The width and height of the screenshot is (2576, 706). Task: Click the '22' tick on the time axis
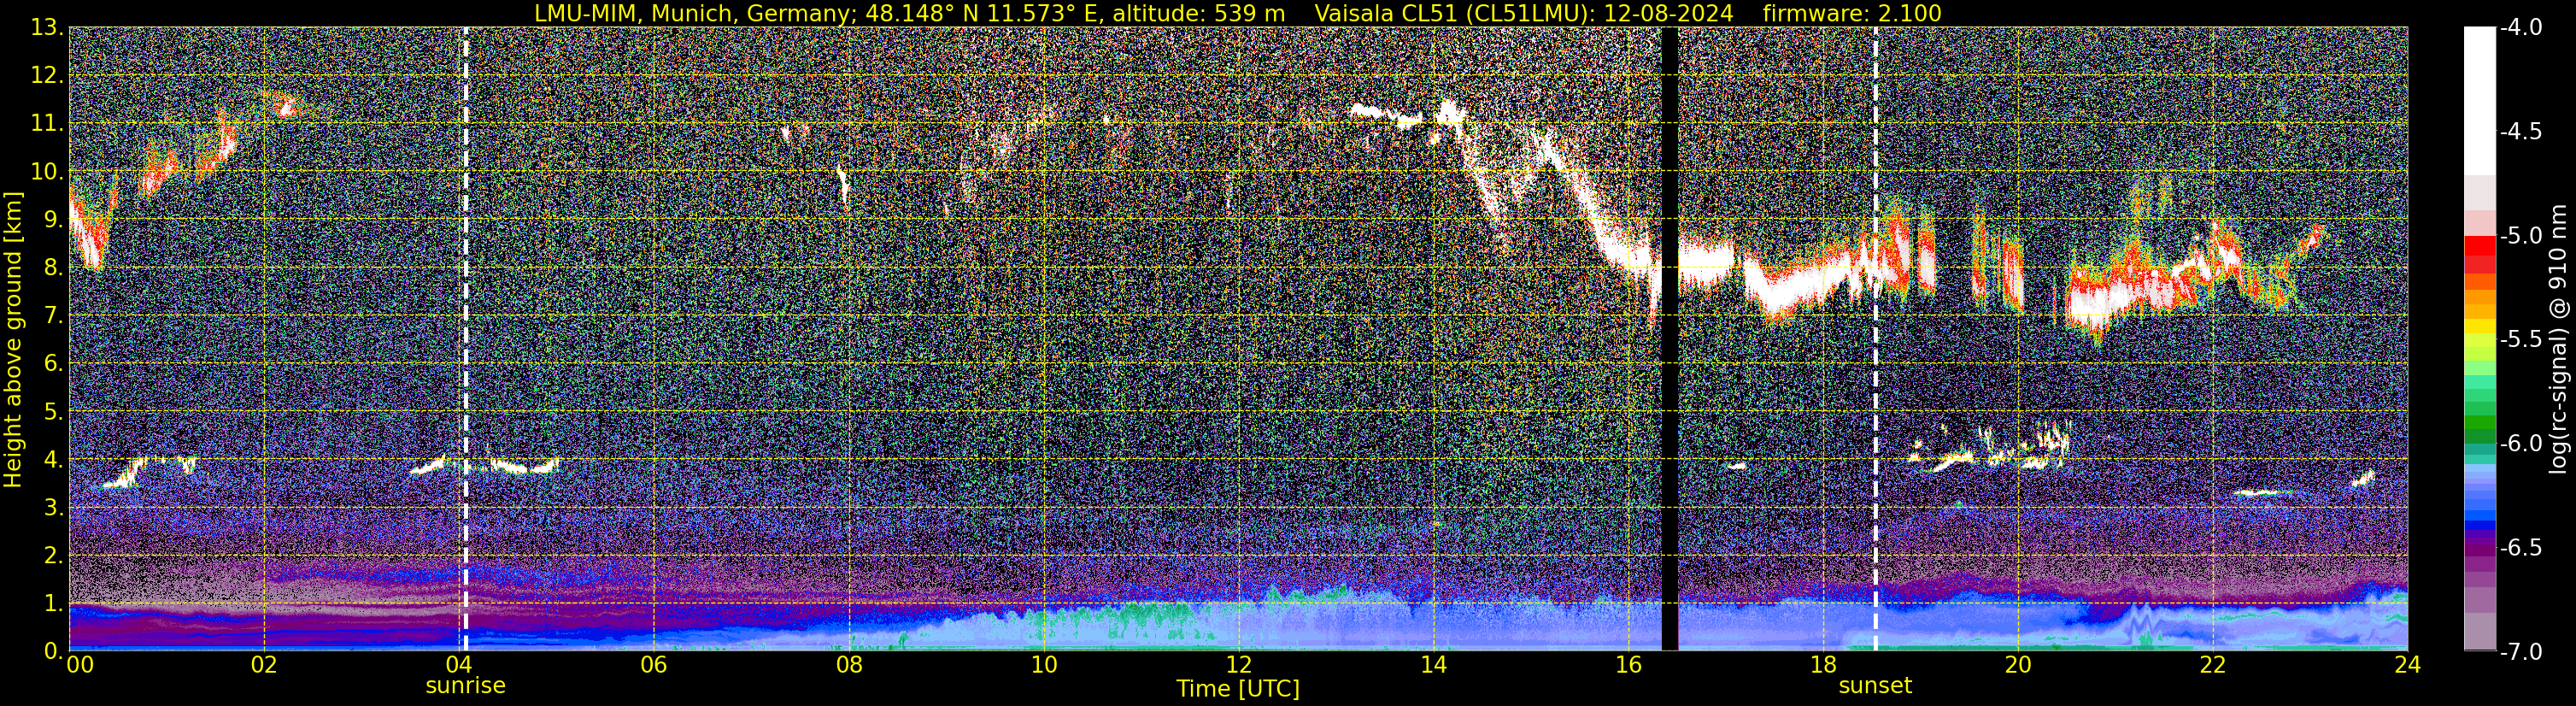tap(2213, 664)
